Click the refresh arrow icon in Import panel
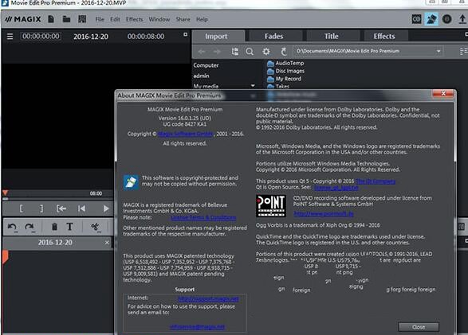The width and height of the screenshot is (468, 335). click(x=284, y=52)
